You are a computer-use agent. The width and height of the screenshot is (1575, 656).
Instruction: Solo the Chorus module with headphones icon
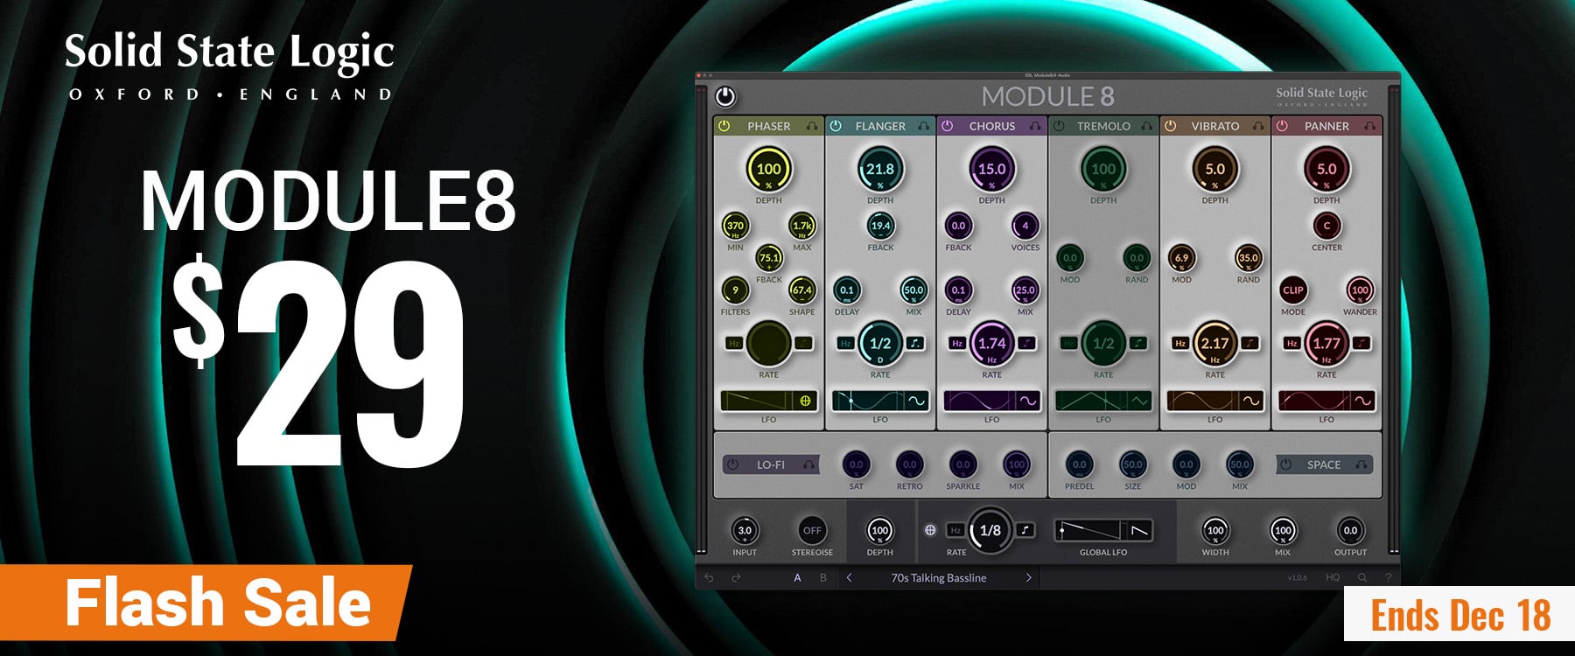(x=1034, y=126)
